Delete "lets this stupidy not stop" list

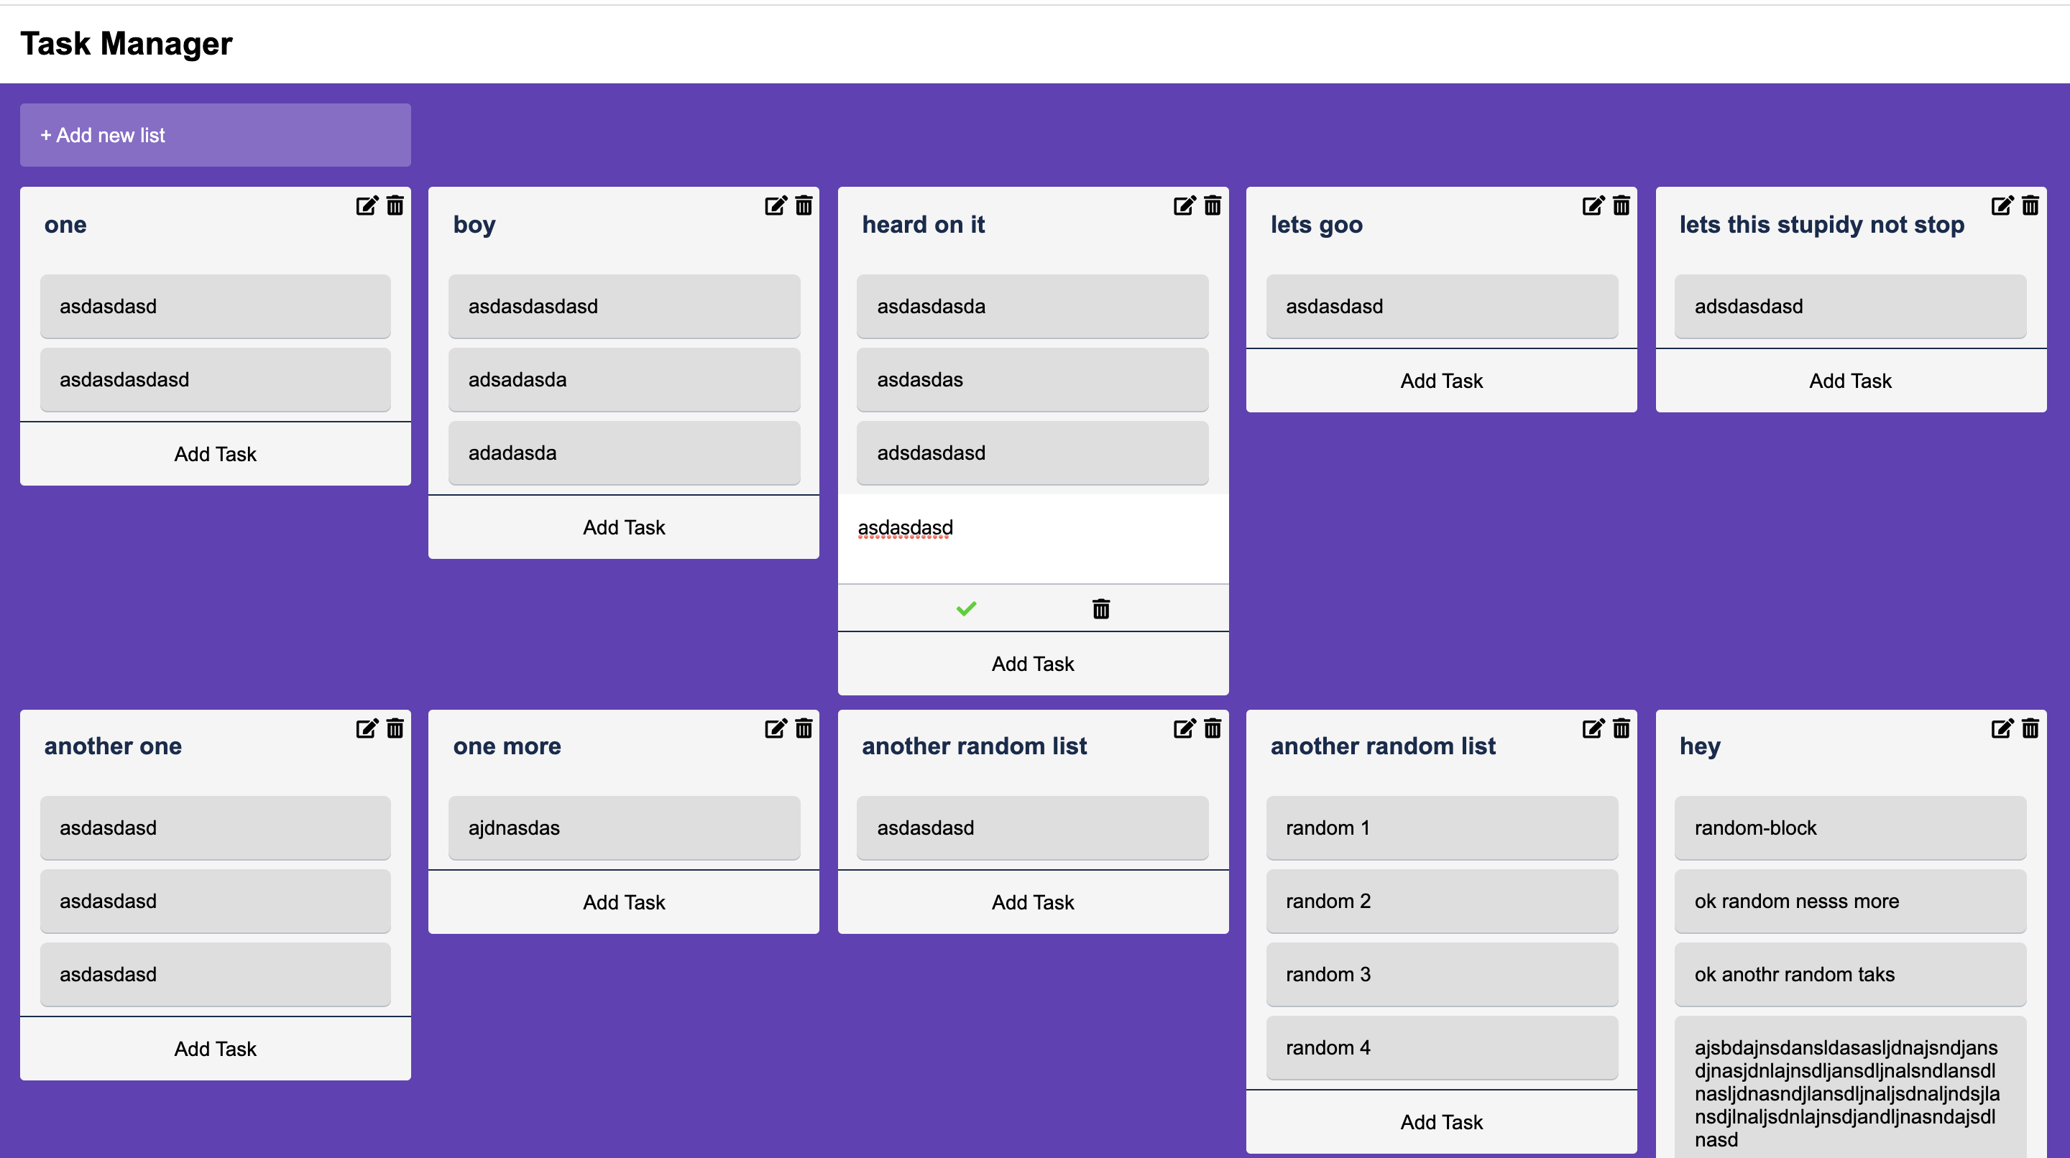coord(2030,206)
